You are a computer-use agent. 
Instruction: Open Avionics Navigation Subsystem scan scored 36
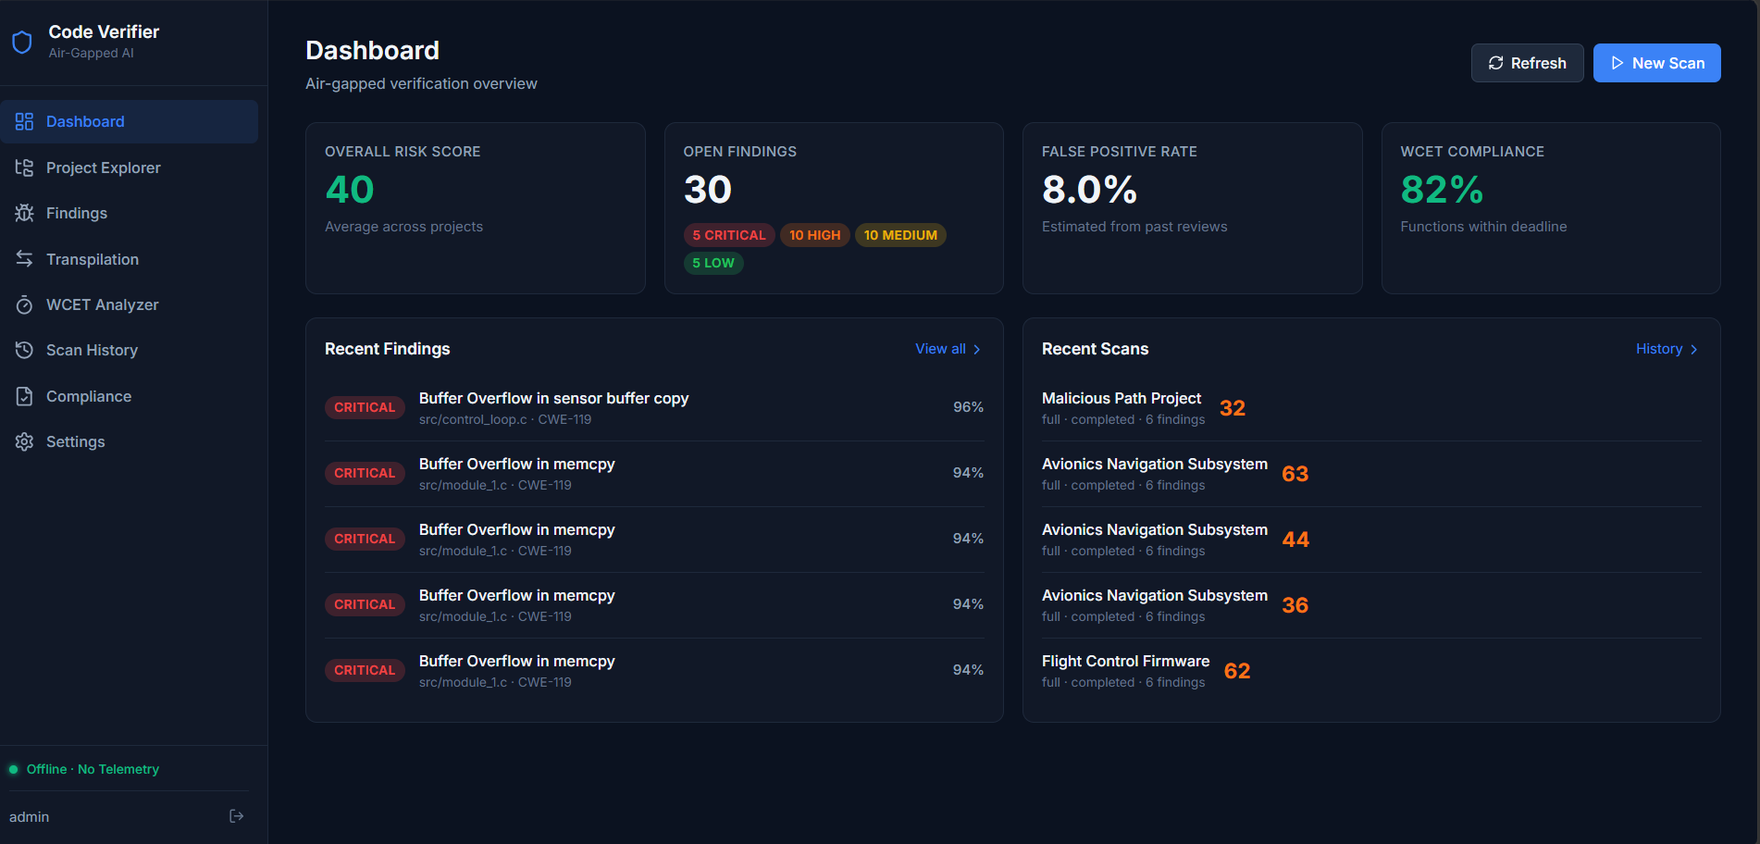(x=1371, y=605)
